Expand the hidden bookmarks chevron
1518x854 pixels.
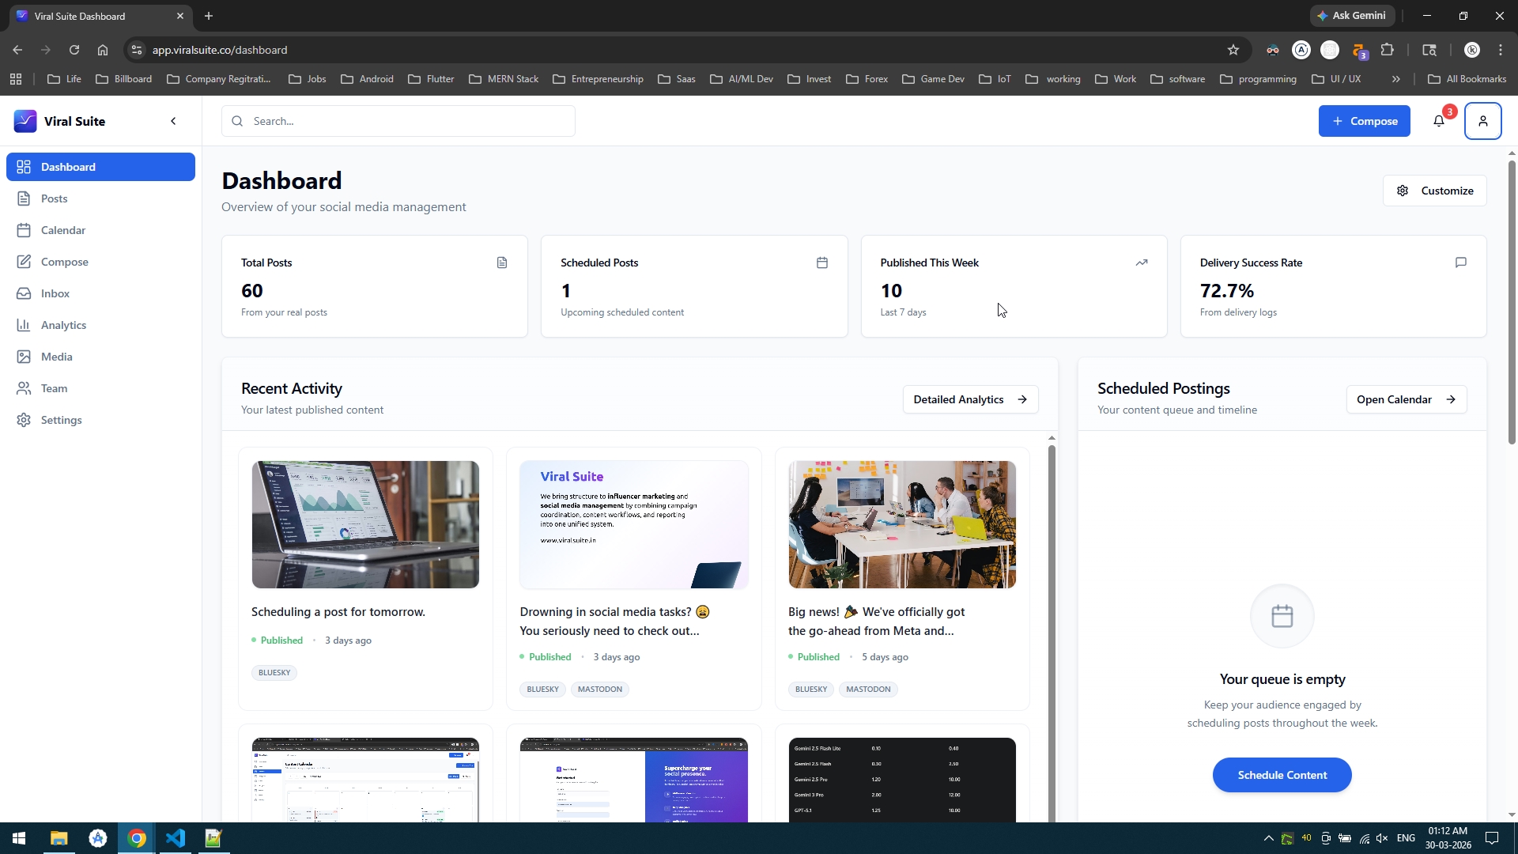point(1395,79)
